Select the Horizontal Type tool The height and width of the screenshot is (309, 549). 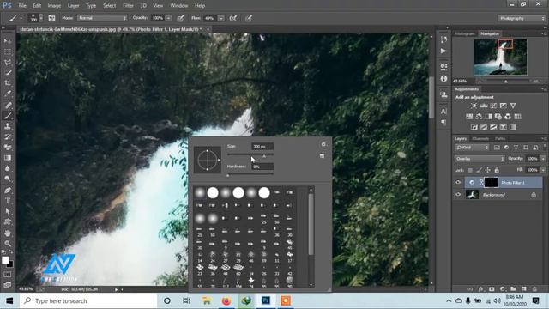point(8,201)
